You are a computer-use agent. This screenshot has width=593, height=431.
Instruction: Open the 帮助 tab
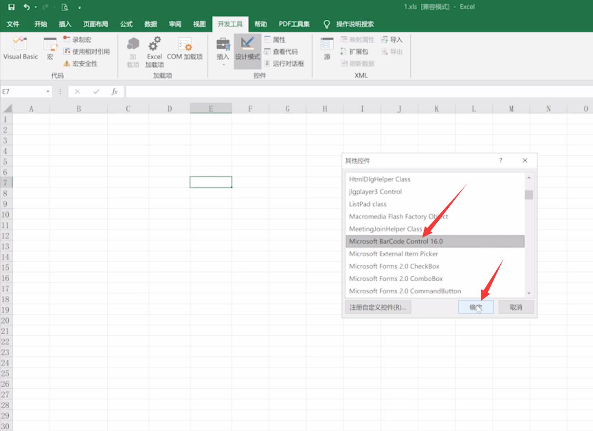(x=261, y=24)
